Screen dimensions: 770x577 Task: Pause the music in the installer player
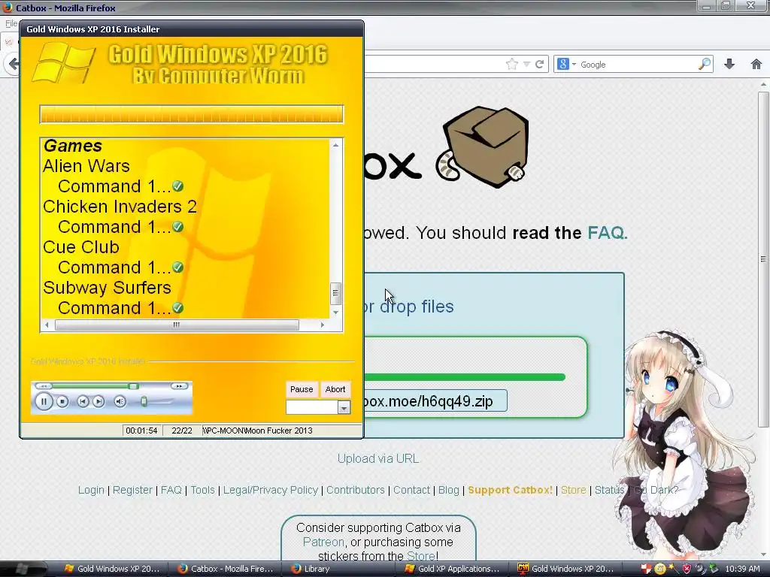tap(44, 402)
